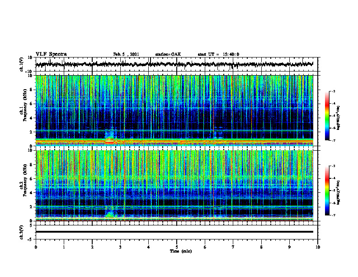Click the ch.1 spectrogram panel
358x277 pixels.
pyautogui.click(x=174, y=110)
